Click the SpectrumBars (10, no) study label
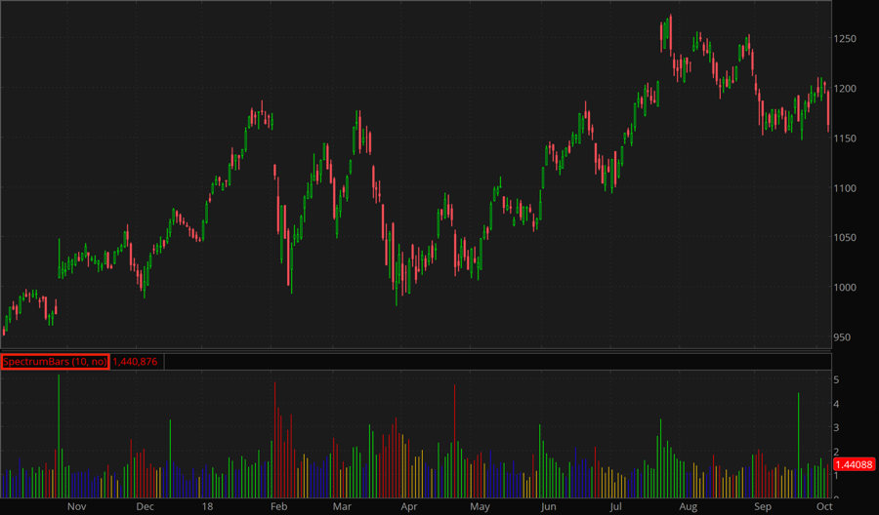The image size is (879, 515). pos(55,361)
